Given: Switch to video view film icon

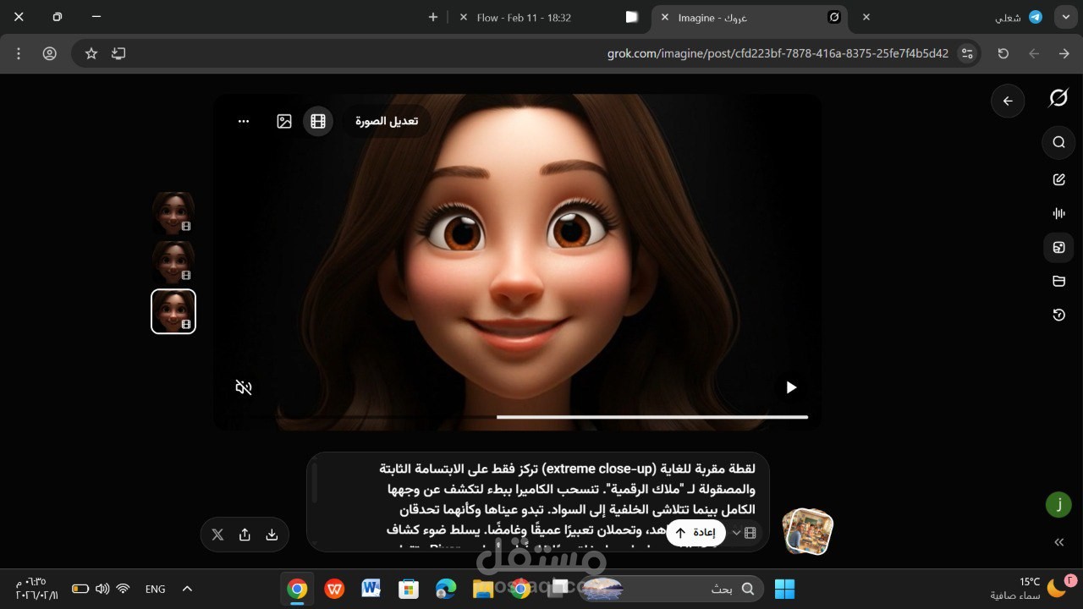Looking at the screenshot, I should point(318,121).
